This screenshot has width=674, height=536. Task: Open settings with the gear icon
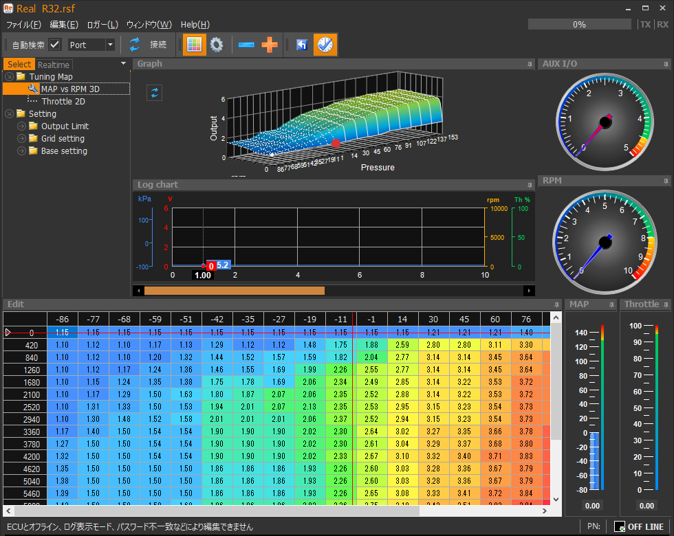(217, 45)
